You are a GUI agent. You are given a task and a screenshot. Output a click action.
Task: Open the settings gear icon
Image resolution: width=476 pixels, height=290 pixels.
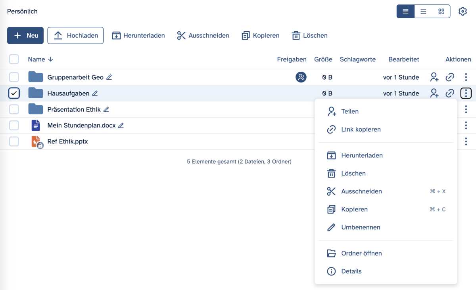click(x=463, y=11)
